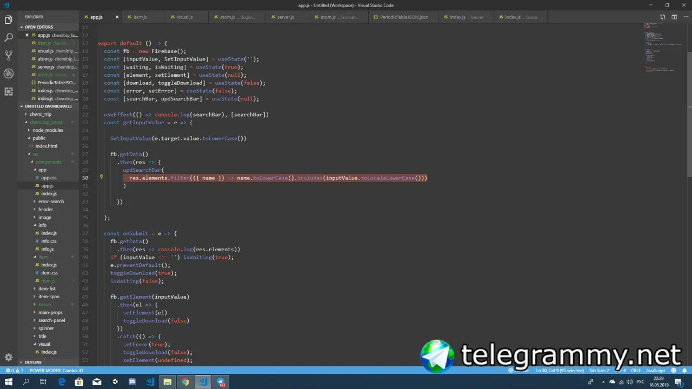Change line endings via CRLF indicator
Image resolution: width=692 pixels, height=389 pixels.
636,371
